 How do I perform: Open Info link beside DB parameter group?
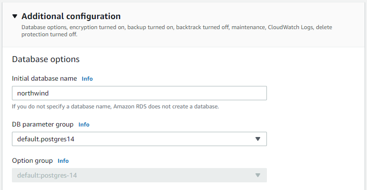click(84, 125)
